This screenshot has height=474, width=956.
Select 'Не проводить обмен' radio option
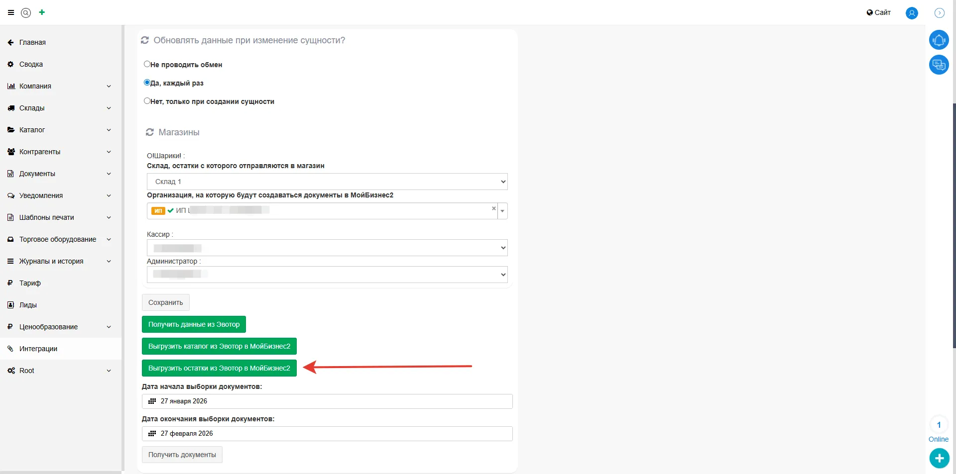pyautogui.click(x=147, y=64)
